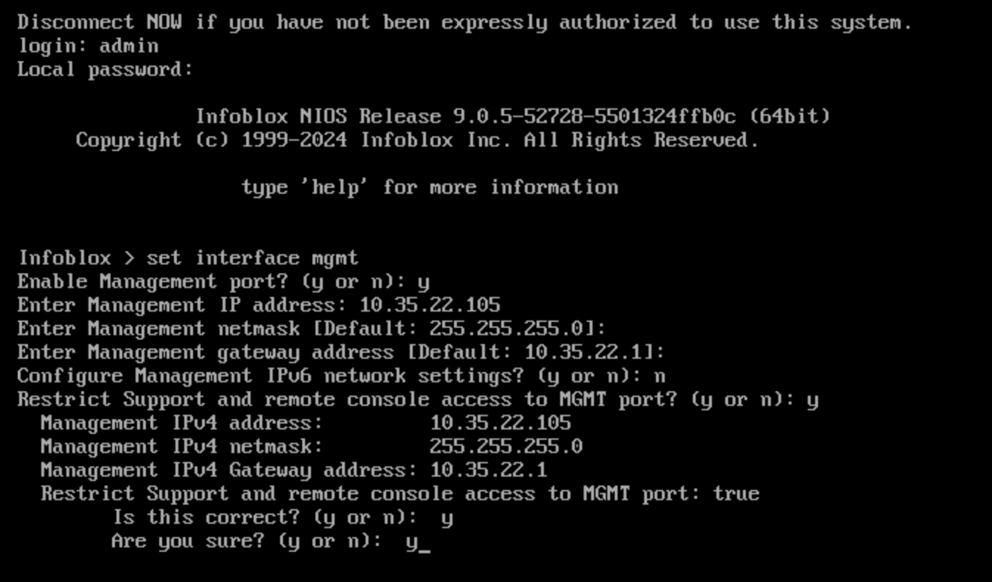Click the 'login: admin' line

[88, 46]
